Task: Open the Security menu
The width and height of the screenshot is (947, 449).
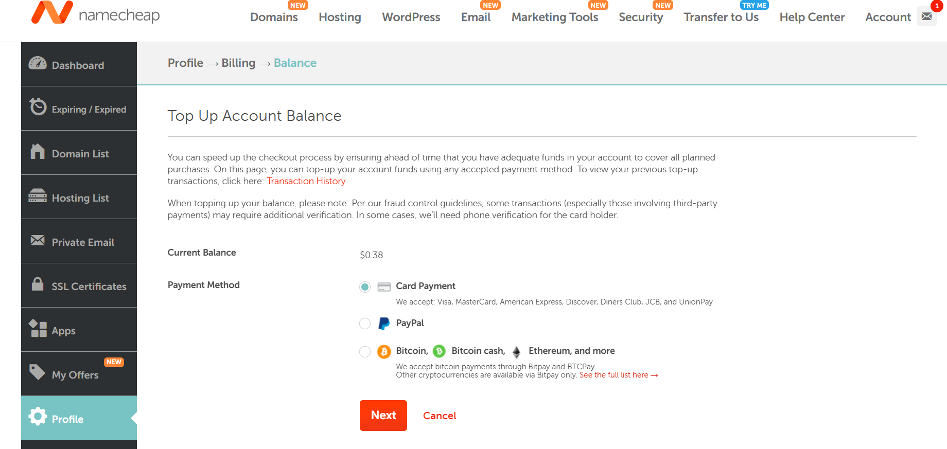Action: [x=641, y=17]
